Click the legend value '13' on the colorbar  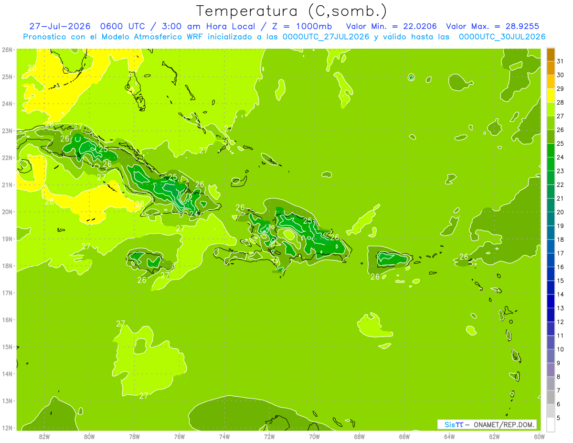tap(560, 308)
